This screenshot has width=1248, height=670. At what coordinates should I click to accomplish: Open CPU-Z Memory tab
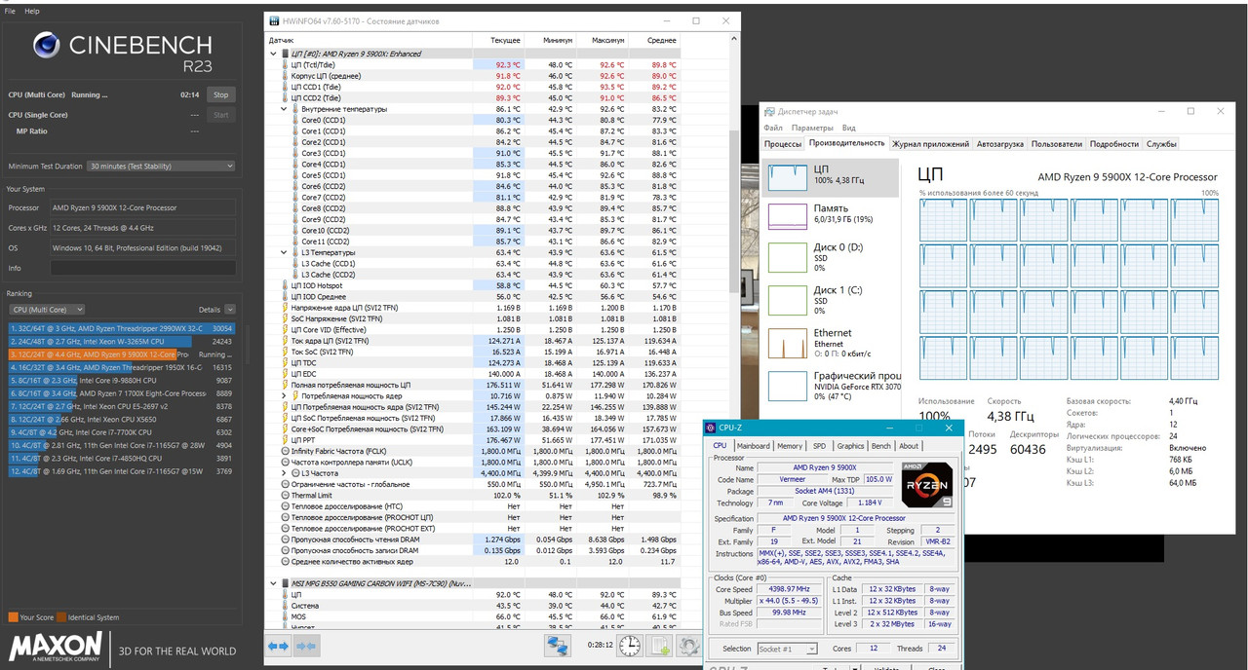[x=790, y=446]
